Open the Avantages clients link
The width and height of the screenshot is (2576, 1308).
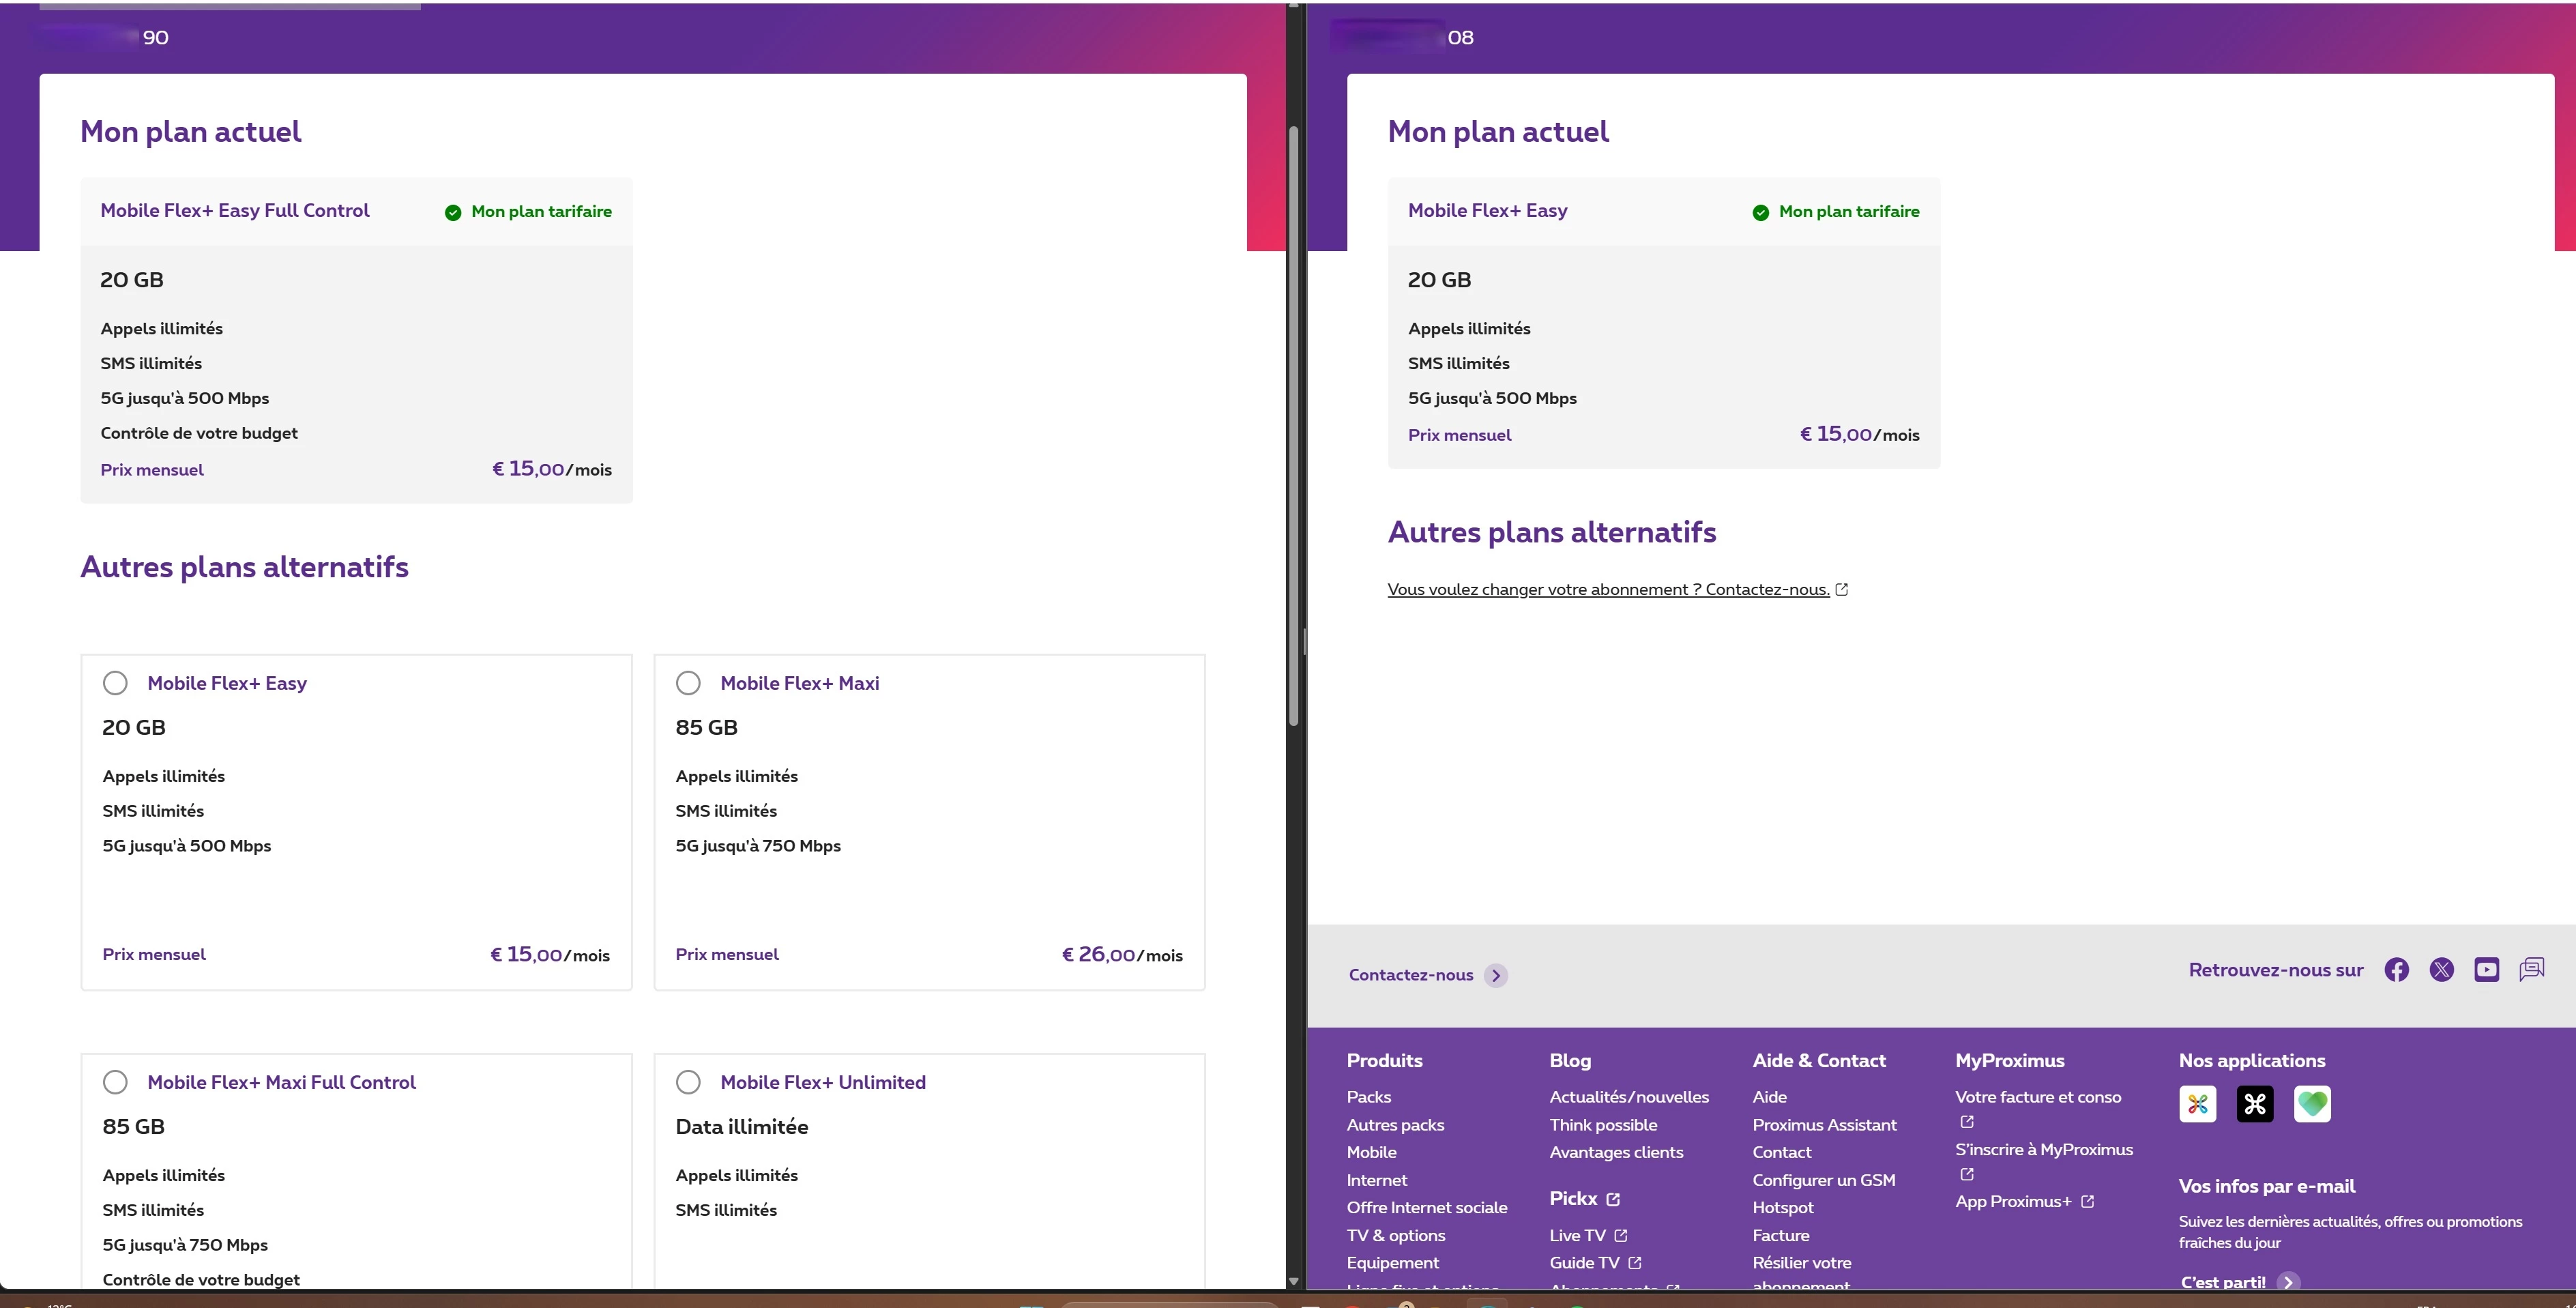(1616, 1152)
